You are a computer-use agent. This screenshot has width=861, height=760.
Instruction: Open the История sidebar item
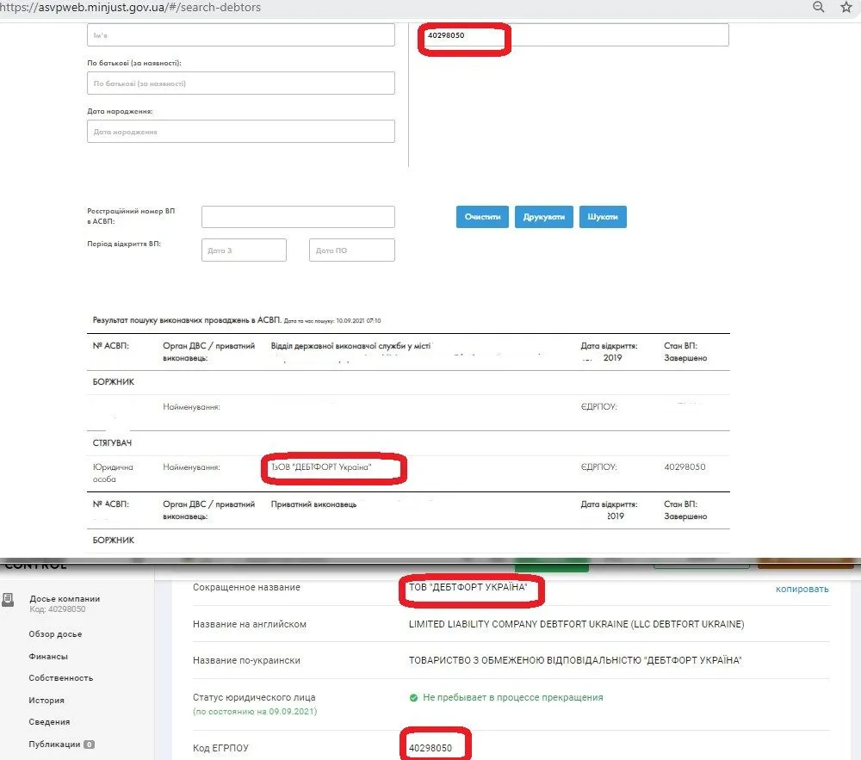(x=46, y=701)
